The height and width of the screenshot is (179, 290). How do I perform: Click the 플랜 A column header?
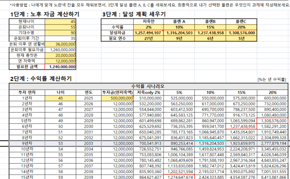[x=179, y=22]
